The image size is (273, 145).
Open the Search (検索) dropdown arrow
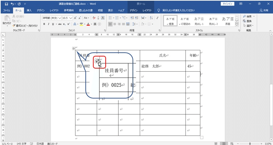click(x=254, y=17)
